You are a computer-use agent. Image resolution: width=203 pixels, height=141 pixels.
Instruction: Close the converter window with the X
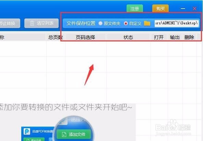tap(194, 9)
